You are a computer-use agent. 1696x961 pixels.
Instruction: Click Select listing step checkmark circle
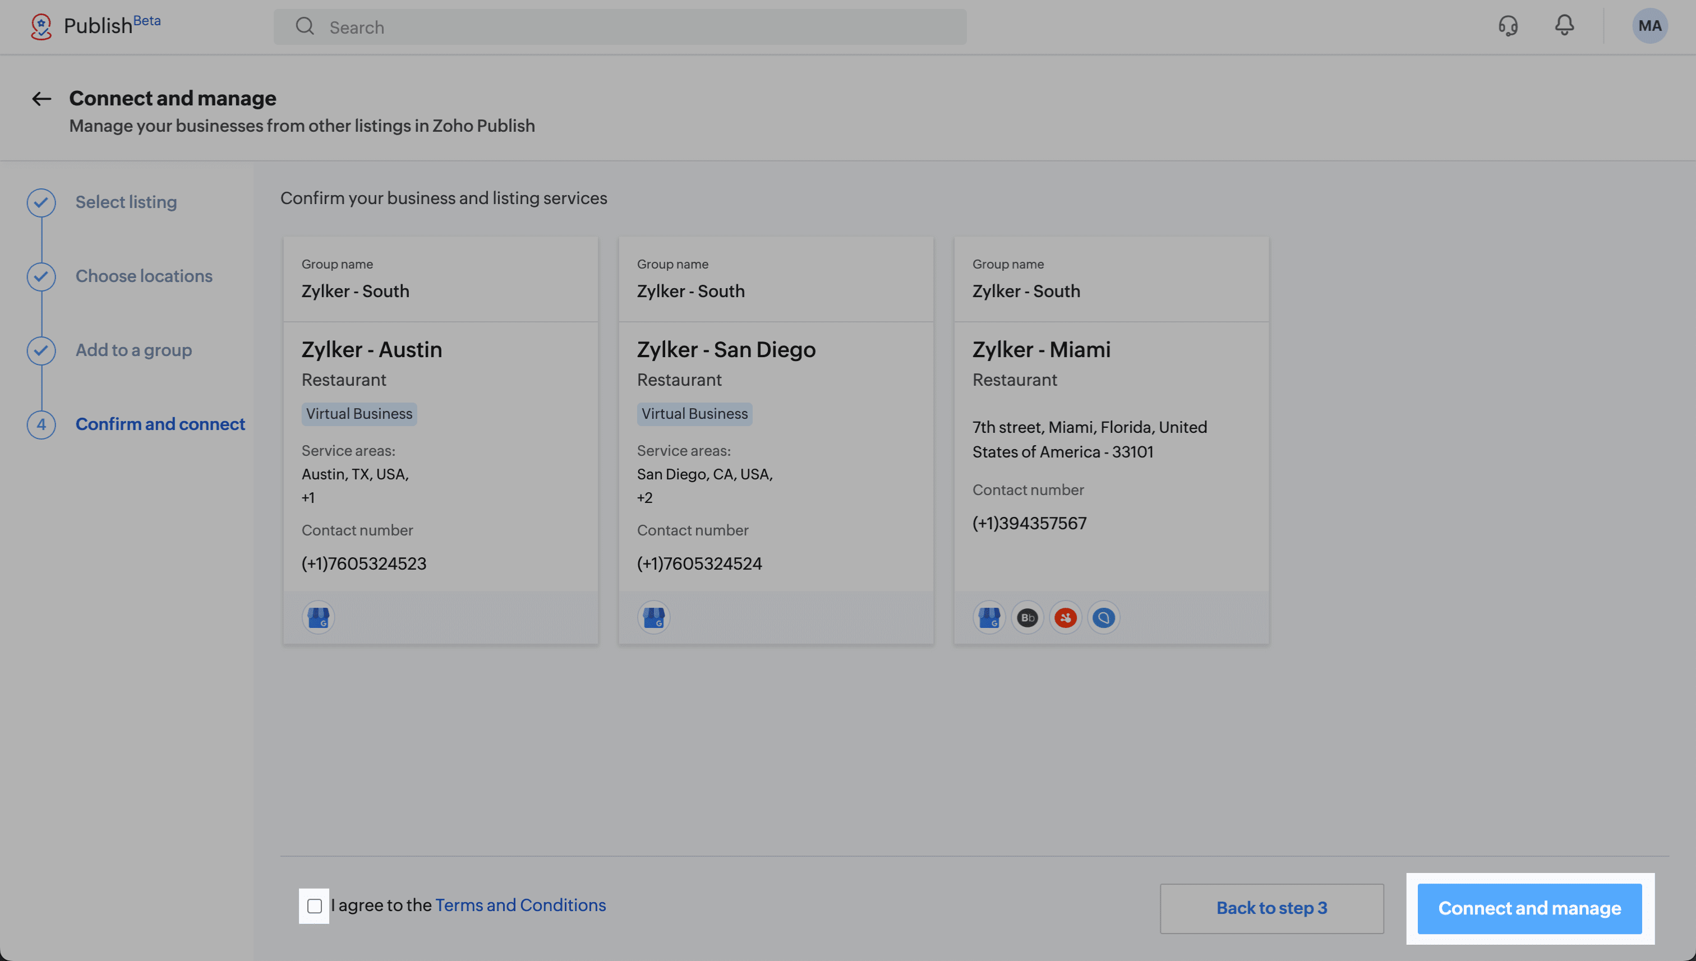pos(41,202)
